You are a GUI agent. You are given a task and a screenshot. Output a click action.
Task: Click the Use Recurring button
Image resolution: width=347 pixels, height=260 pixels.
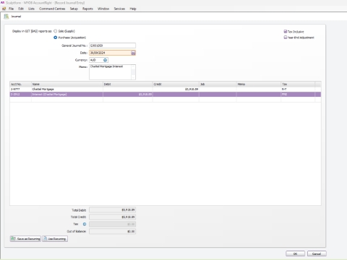pos(55,239)
